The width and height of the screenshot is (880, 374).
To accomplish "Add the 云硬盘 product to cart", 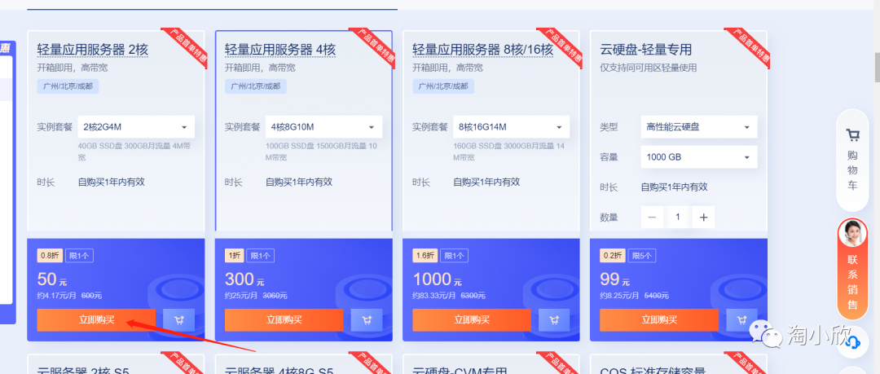I will (x=741, y=320).
